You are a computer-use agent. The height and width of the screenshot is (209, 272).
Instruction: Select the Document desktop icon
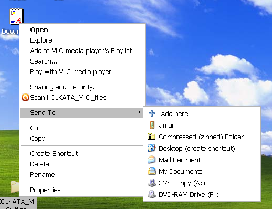[17, 16]
